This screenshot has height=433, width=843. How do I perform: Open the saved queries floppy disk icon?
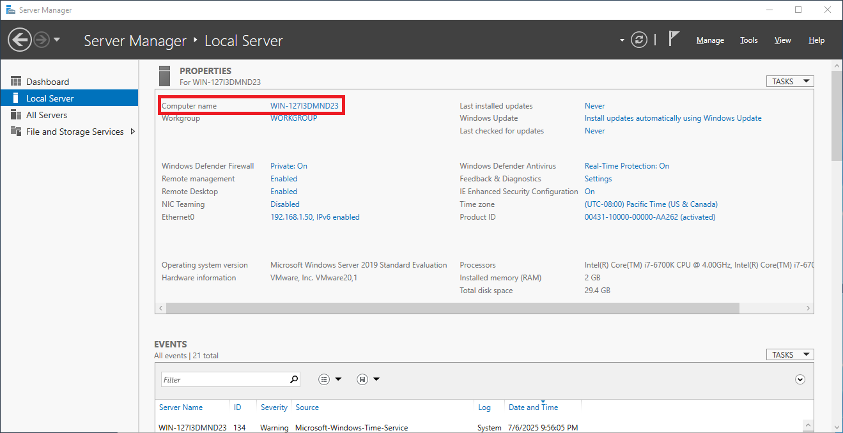tap(361, 379)
